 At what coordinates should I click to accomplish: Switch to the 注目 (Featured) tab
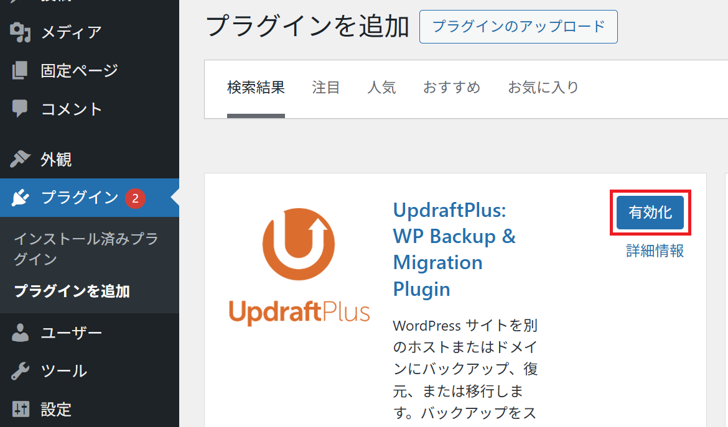pos(326,88)
